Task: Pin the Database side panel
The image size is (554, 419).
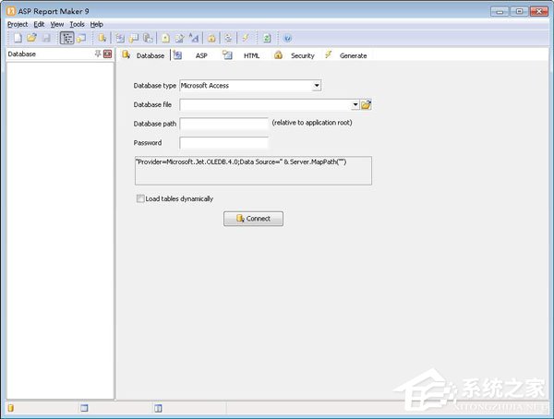Action: (x=98, y=54)
